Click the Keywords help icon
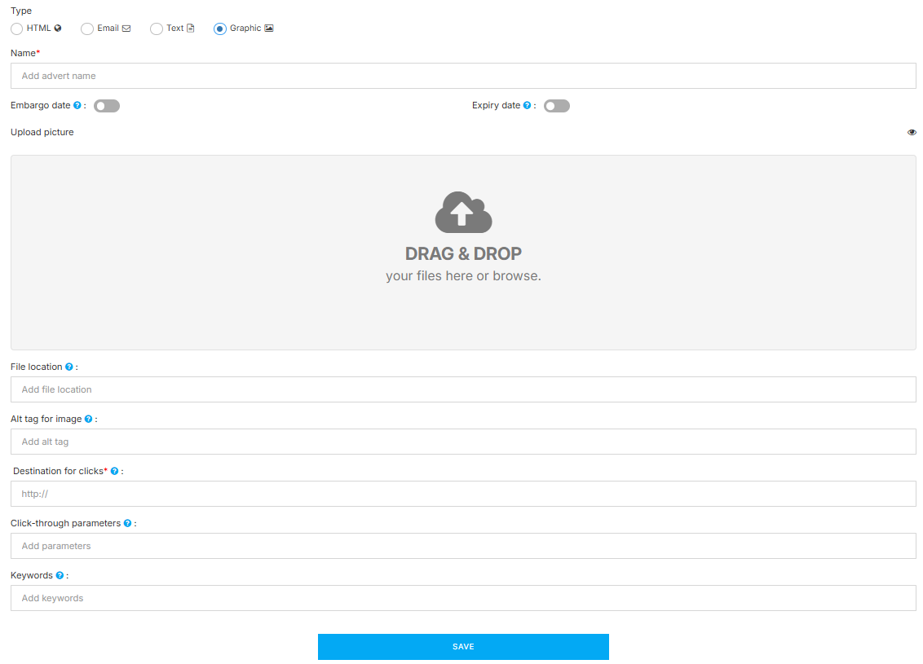 click(x=60, y=576)
